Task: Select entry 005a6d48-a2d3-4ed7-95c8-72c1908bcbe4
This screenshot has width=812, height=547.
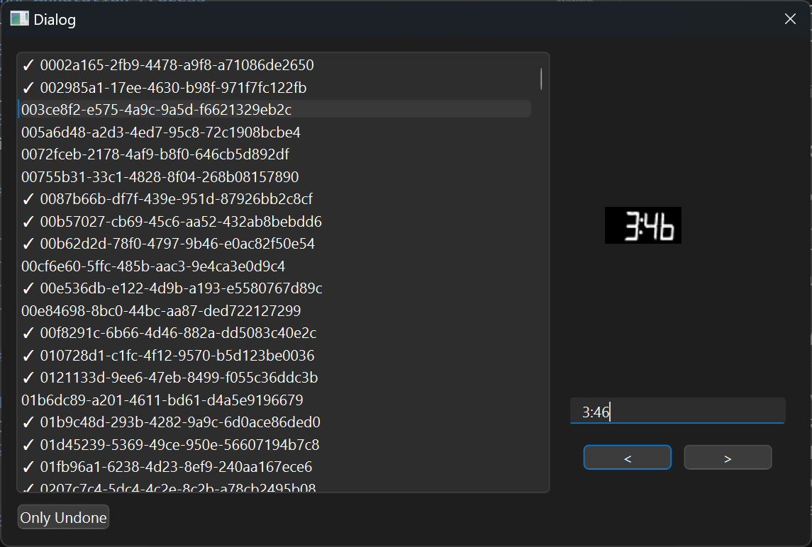Action: pos(275,132)
